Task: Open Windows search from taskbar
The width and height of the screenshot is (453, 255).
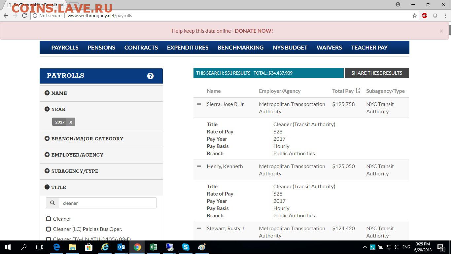Action: pyautogui.click(x=24, y=247)
